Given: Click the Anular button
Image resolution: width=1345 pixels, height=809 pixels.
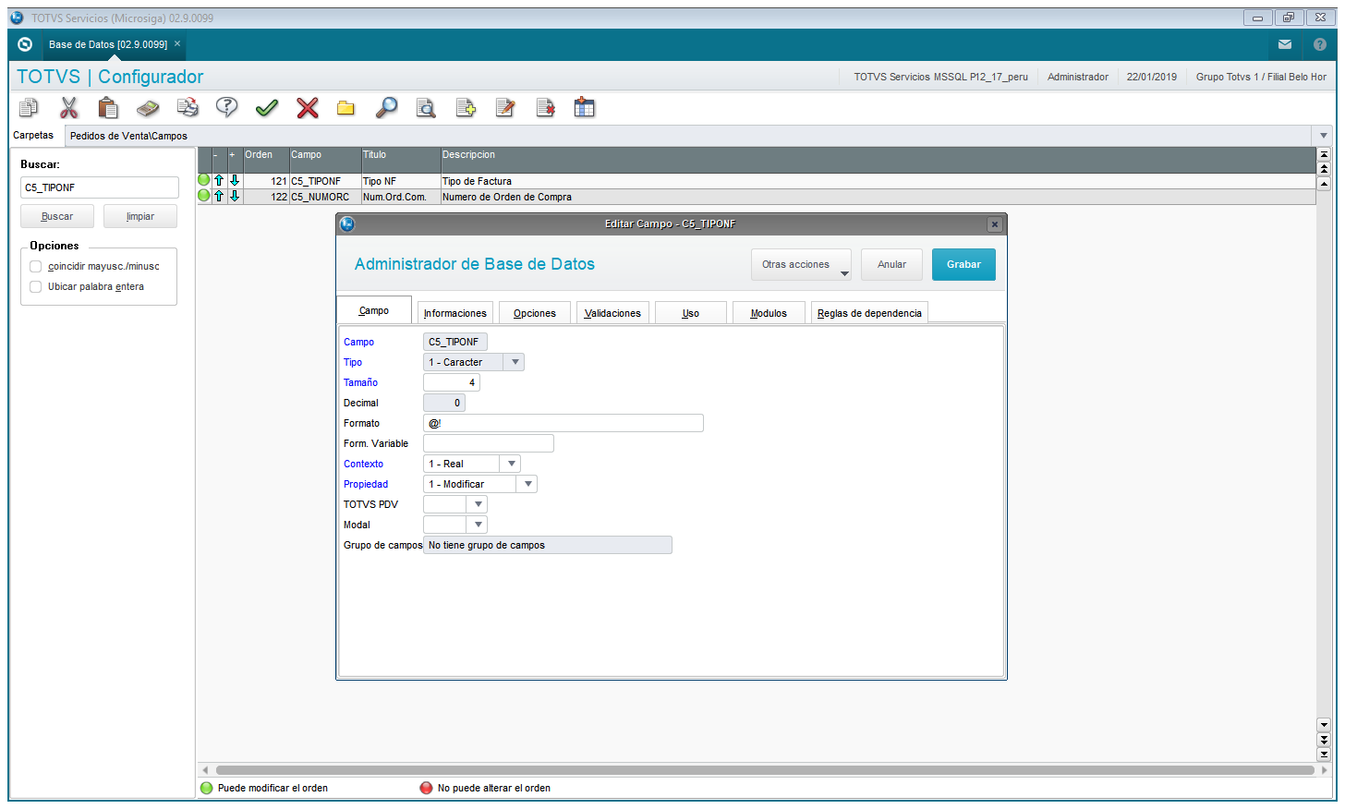Looking at the screenshot, I should pos(891,264).
